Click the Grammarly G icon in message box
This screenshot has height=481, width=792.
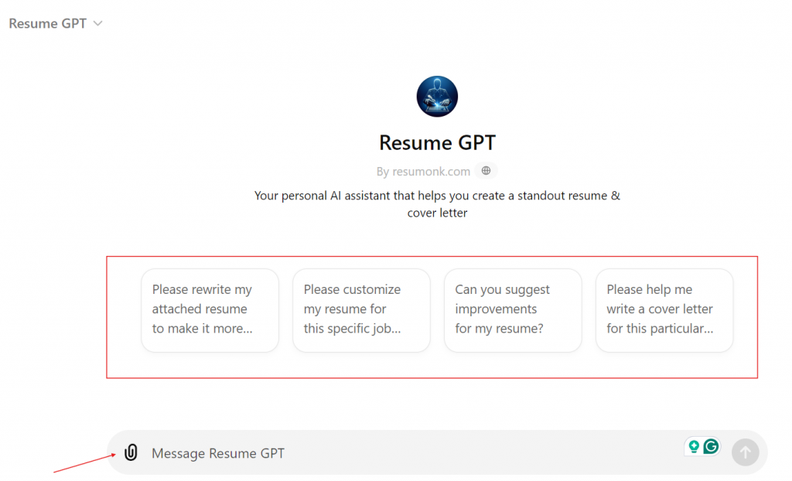712,447
